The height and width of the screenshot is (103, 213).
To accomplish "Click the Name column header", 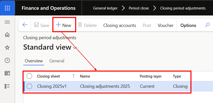I will pos(85,76).
